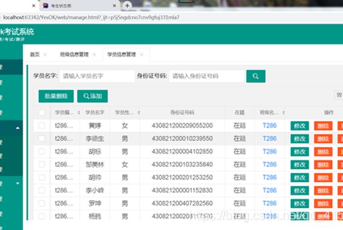This screenshot has height=230, width=343.
Task: Click 删除 for 黄婷
Action: [x=323, y=126]
